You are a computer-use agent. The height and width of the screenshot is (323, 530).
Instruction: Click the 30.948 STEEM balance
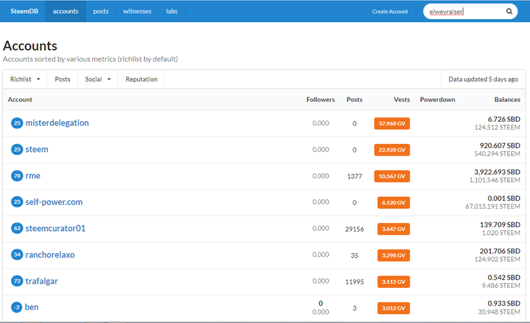[499, 312]
